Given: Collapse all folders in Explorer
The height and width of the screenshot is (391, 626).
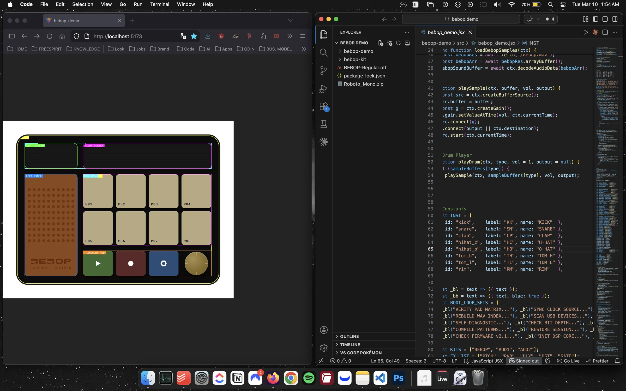Looking at the screenshot, I should click(407, 43).
